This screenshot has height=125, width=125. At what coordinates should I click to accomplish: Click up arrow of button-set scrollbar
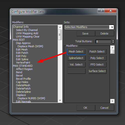coord(112,48)
